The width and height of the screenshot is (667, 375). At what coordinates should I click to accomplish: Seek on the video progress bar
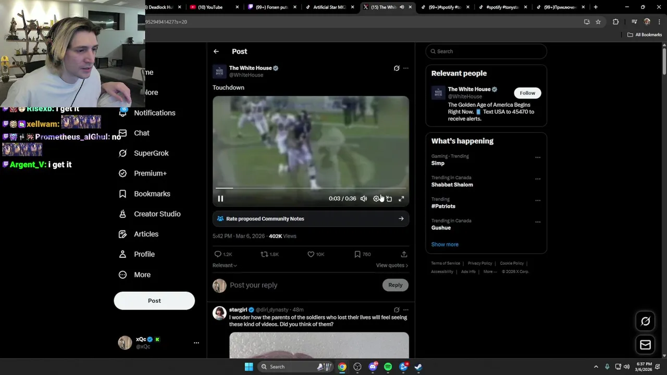pyautogui.click(x=311, y=188)
